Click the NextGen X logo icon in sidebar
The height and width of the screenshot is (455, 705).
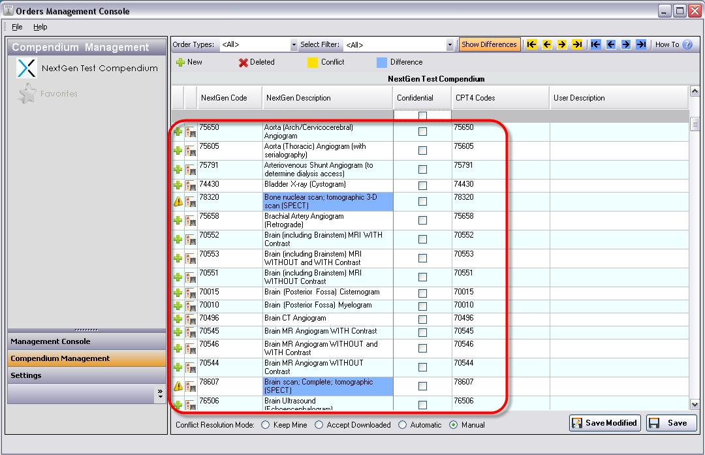[x=27, y=68]
